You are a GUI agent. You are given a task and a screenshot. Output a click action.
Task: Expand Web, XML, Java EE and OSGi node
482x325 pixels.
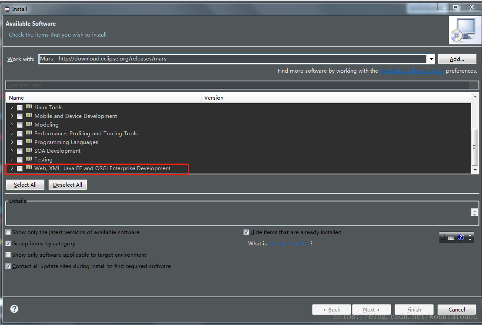12,168
